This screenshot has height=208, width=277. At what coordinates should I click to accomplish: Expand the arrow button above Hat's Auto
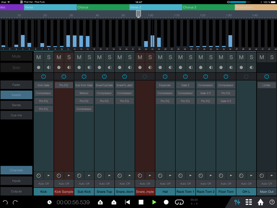pyautogui.click(x=170, y=176)
